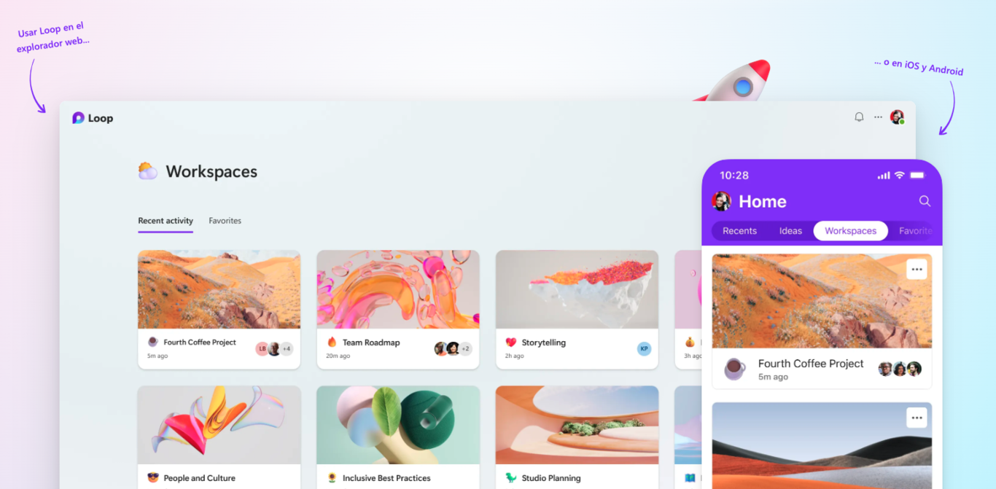Screen dimensions: 996x489
Task: Tap the search icon in mobile Home
Action: tap(925, 201)
